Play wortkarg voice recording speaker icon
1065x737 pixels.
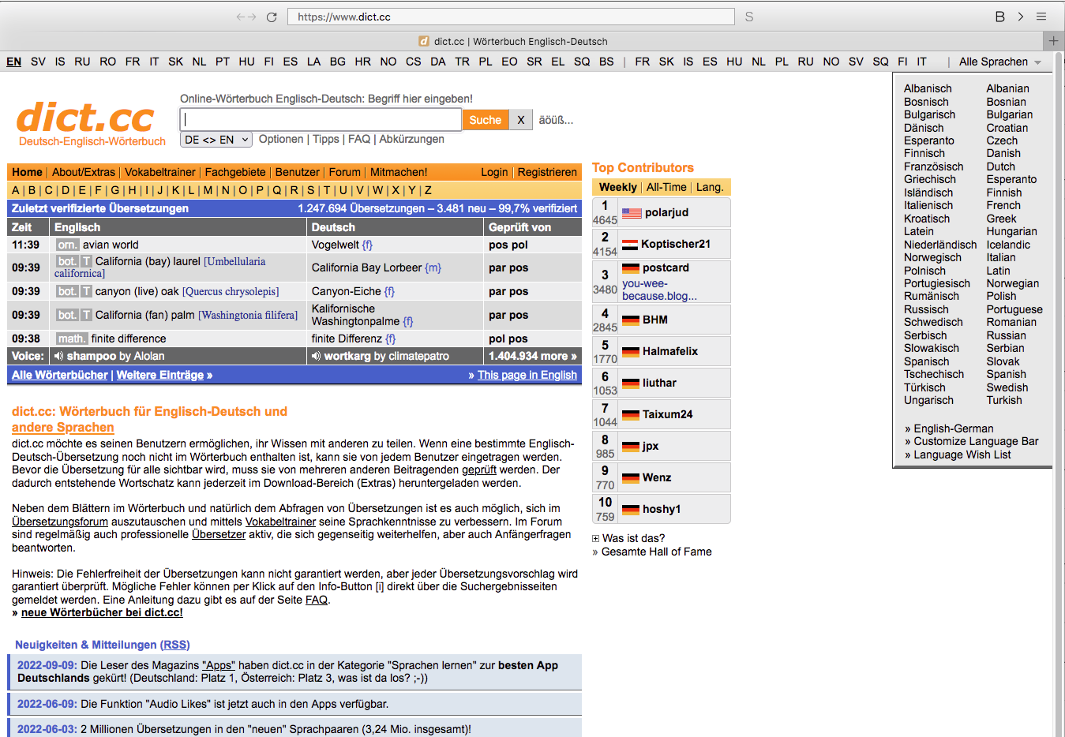pos(317,357)
